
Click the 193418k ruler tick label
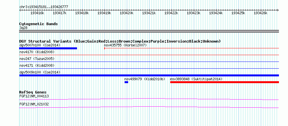pos(82,13)
